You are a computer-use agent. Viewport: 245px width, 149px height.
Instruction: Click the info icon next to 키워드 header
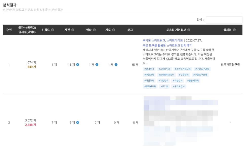click(52, 30)
